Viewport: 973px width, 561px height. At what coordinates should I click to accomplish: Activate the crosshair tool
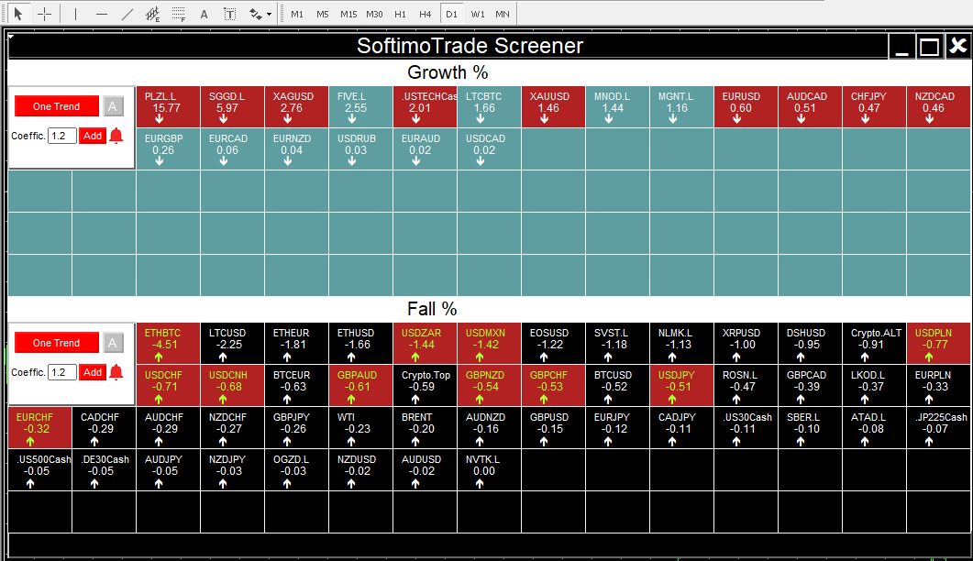(x=44, y=14)
